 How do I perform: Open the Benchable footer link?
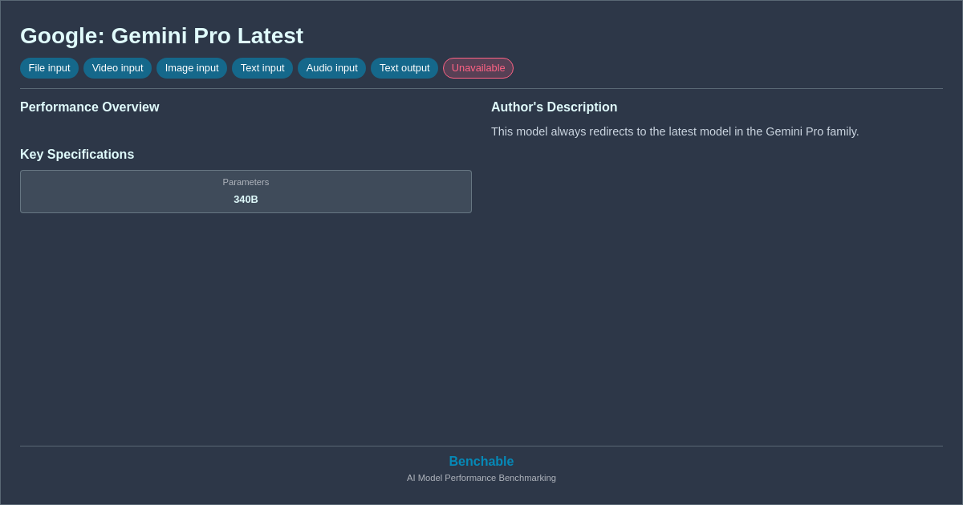click(481, 462)
